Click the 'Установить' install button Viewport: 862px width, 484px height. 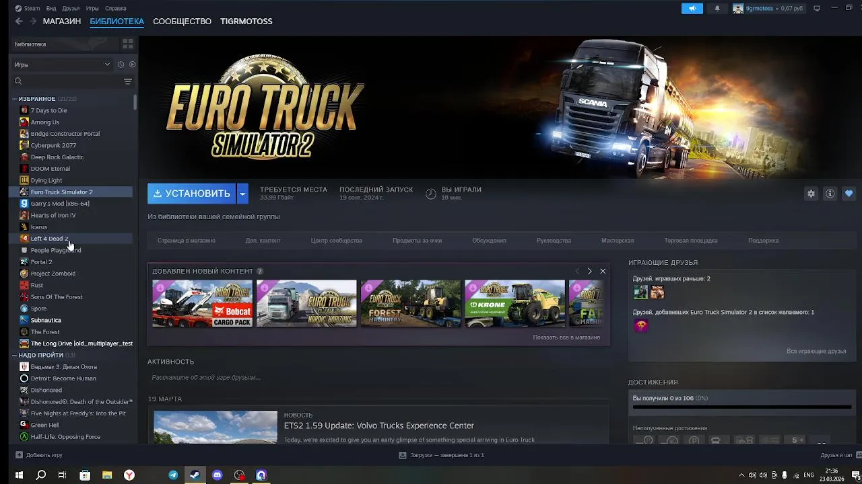click(192, 194)
